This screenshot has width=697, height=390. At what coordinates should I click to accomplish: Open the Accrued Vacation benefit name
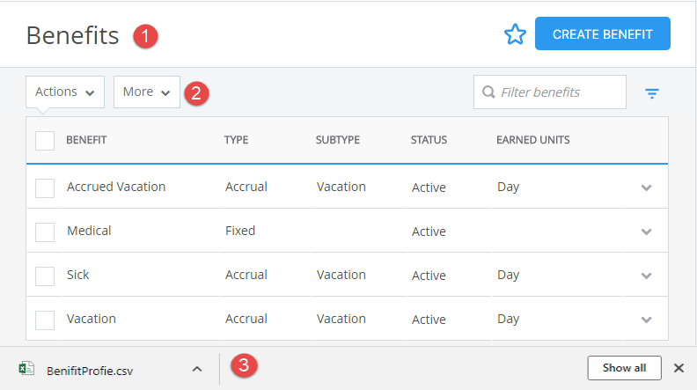(116, 187)
